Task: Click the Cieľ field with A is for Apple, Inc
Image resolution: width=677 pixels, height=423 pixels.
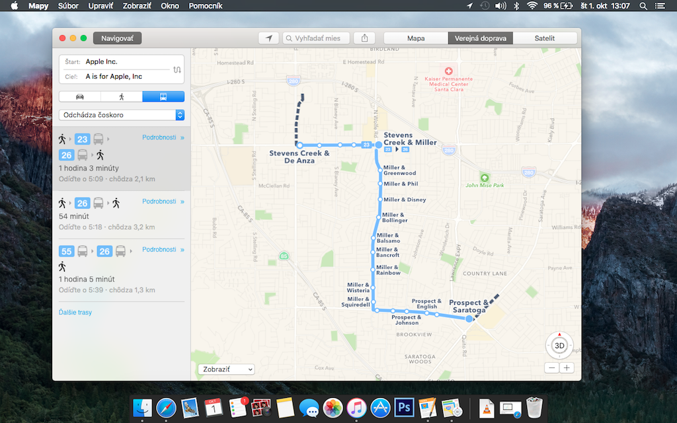Action: pyautogui.click(x=116, y=77)
